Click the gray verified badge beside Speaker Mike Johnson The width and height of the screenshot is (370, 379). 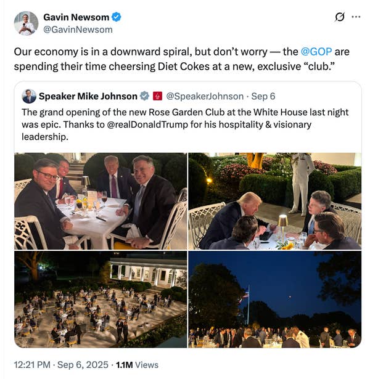pyautogui.click(x=144, y=96)
